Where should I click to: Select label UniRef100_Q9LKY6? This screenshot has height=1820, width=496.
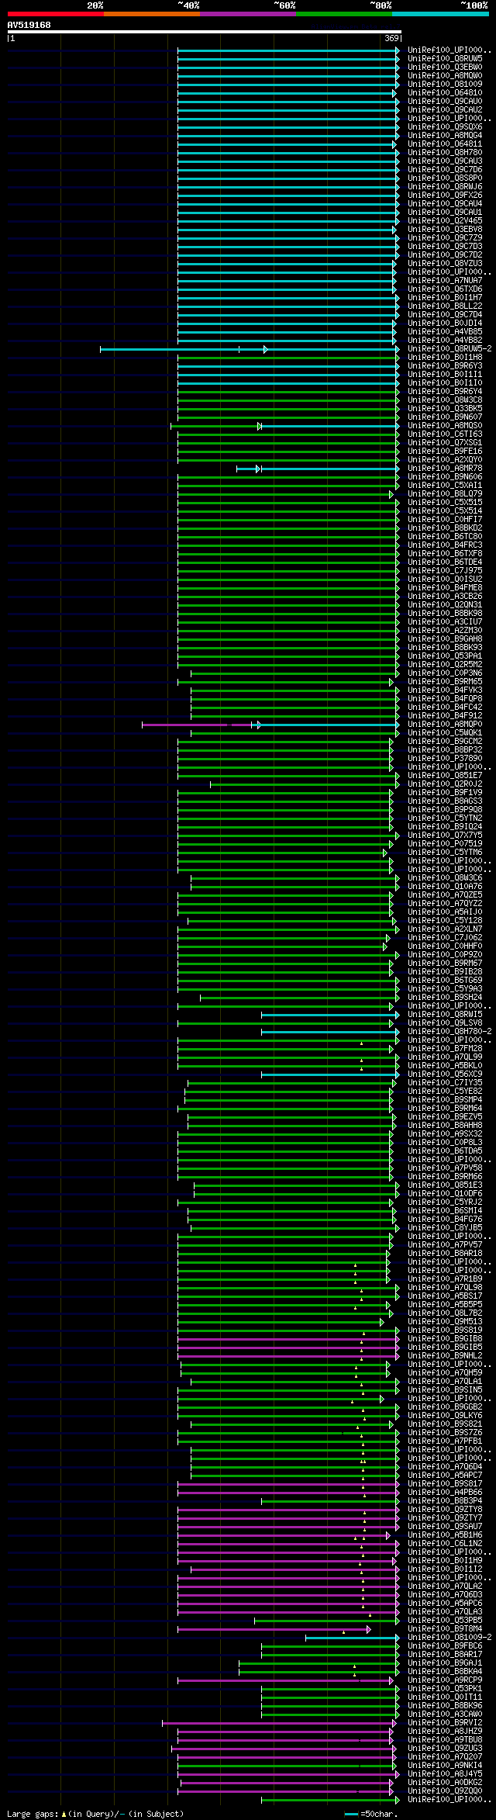(x=445, y=1415)
